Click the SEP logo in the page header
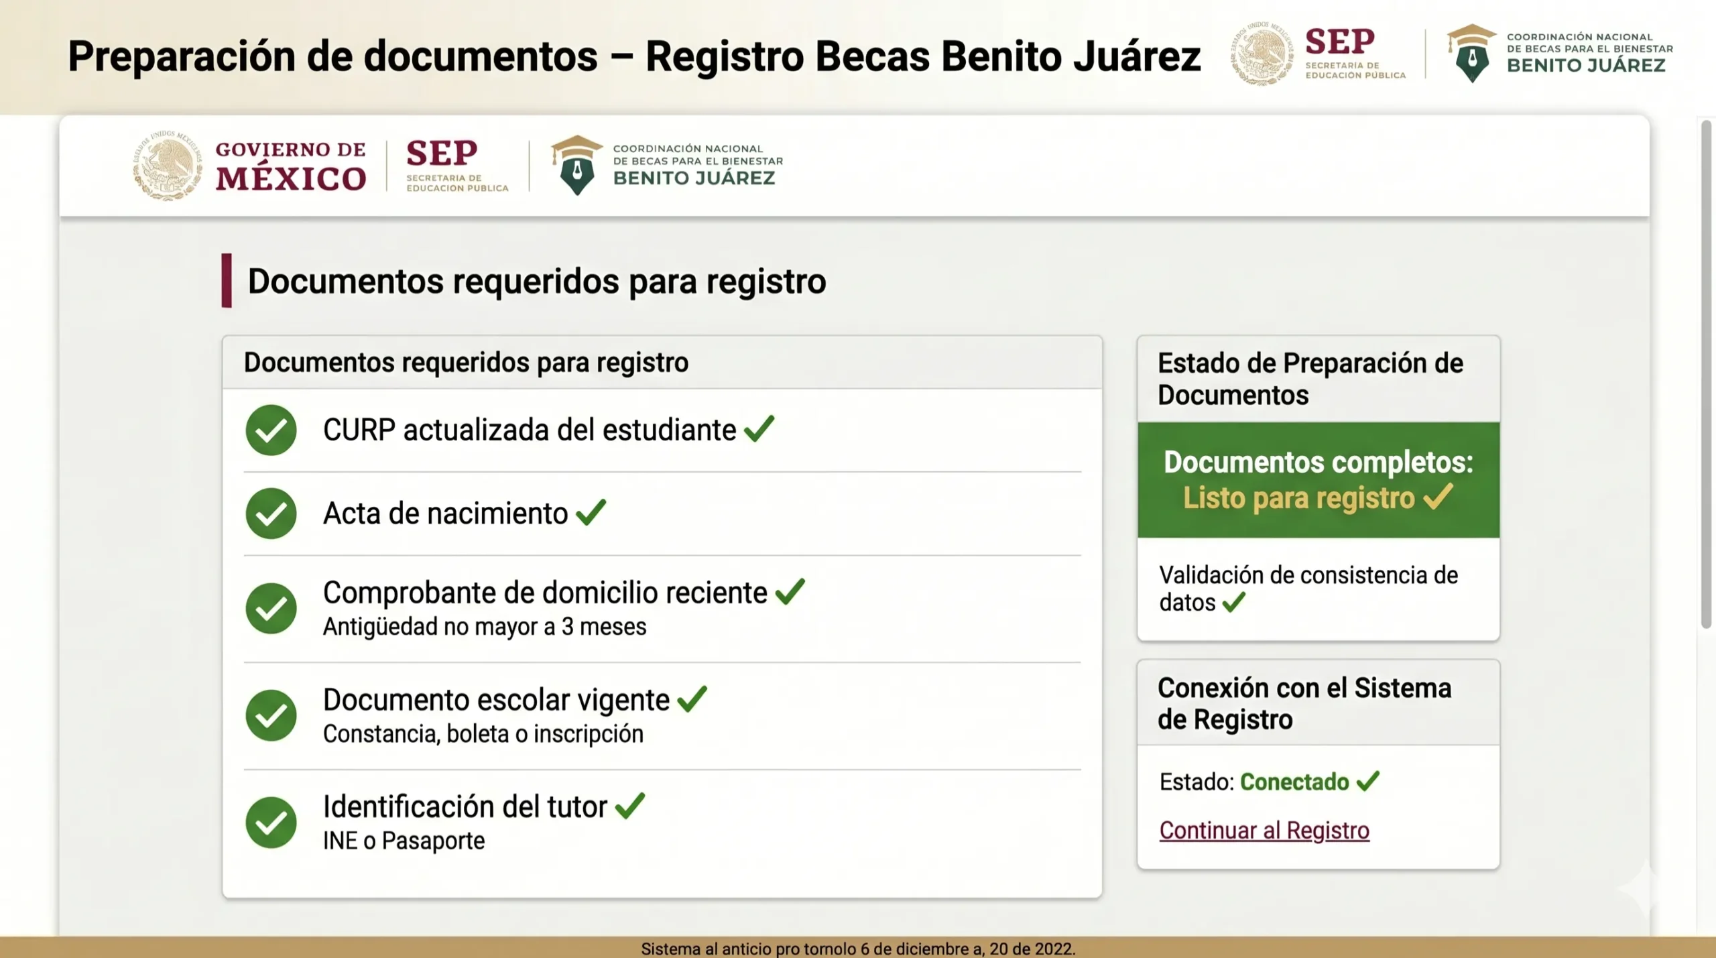Image resolution: width=1716 pixels, height=958 pixels. [x=457, y=166]
